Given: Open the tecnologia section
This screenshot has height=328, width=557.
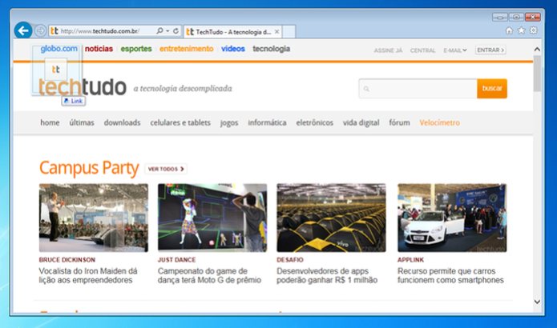Looking at the screenshot, I should click(272, 49).
